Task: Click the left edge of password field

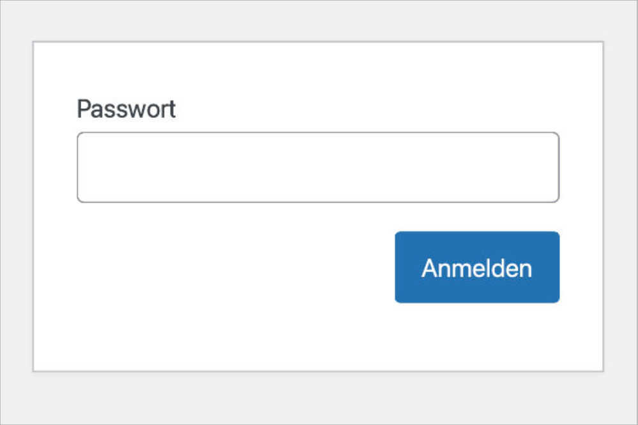Action: (x=86, y=168)
